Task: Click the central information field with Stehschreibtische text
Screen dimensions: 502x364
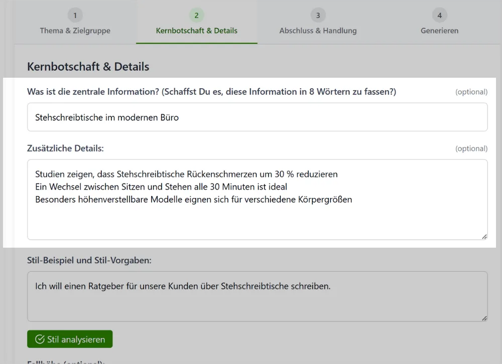Action: pyautogui.click(x=258, y=117)
